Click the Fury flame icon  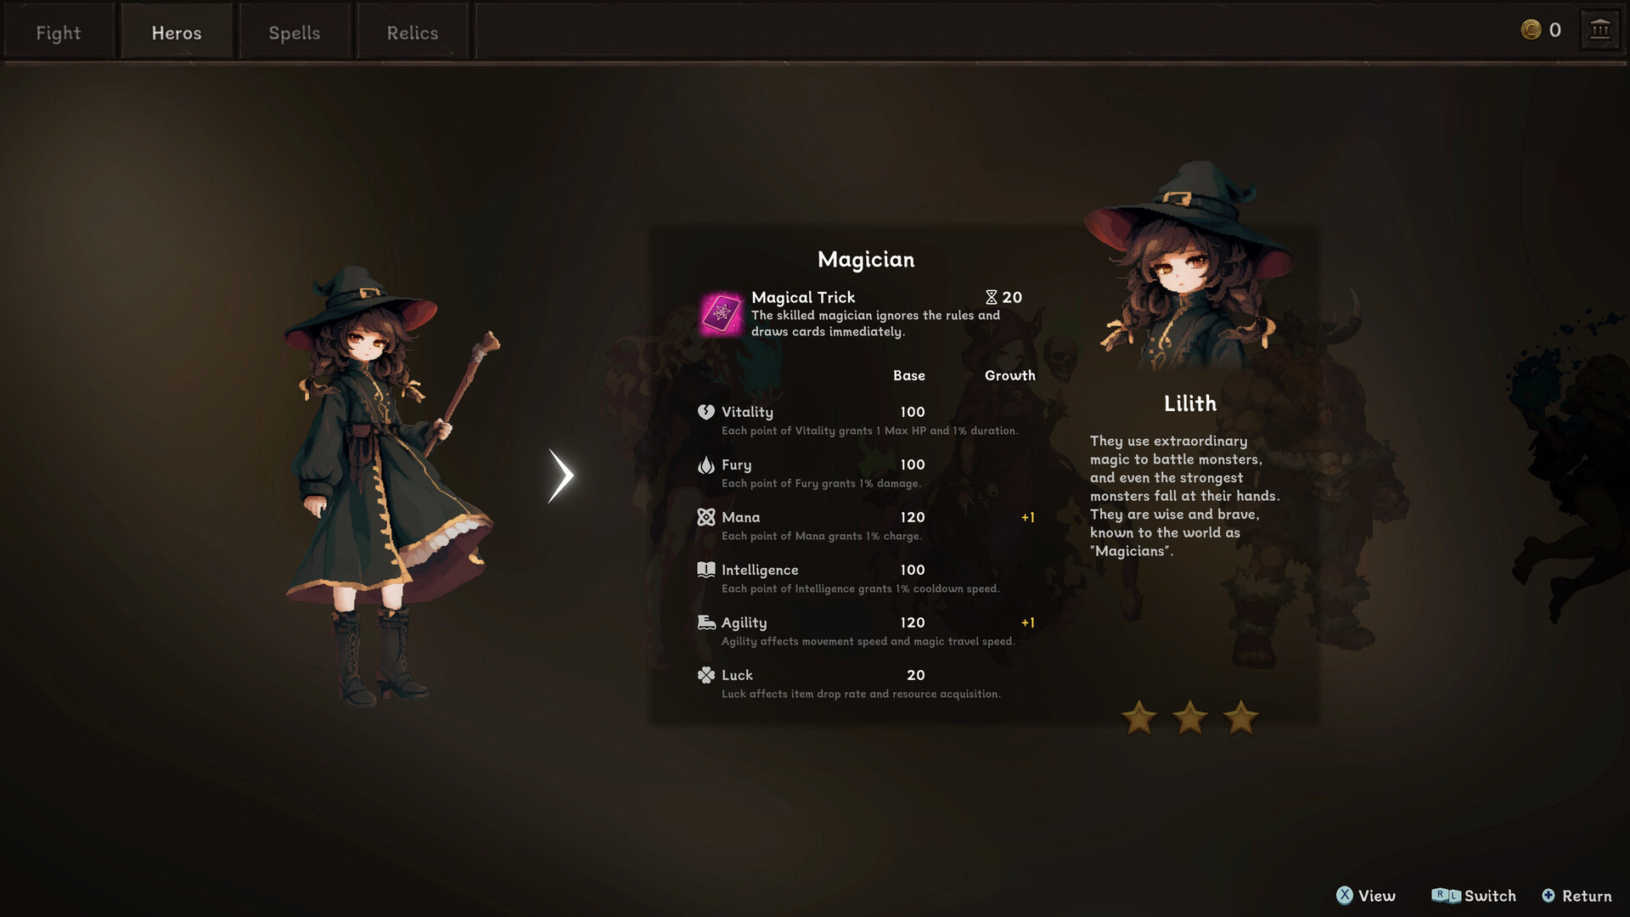(705, 464)
